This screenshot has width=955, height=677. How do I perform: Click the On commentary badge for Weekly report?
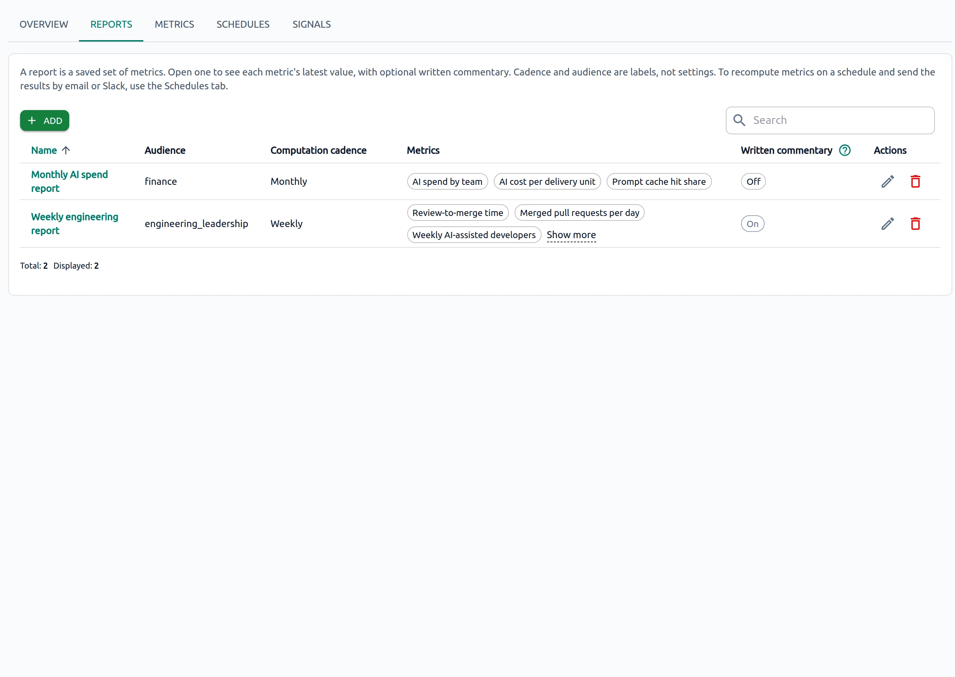pos(752,224)
